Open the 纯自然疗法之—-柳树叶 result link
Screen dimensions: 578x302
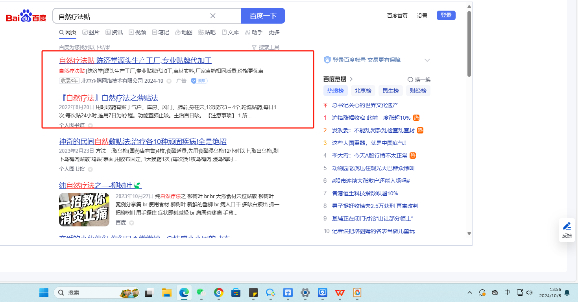click(x=96, y=185)
